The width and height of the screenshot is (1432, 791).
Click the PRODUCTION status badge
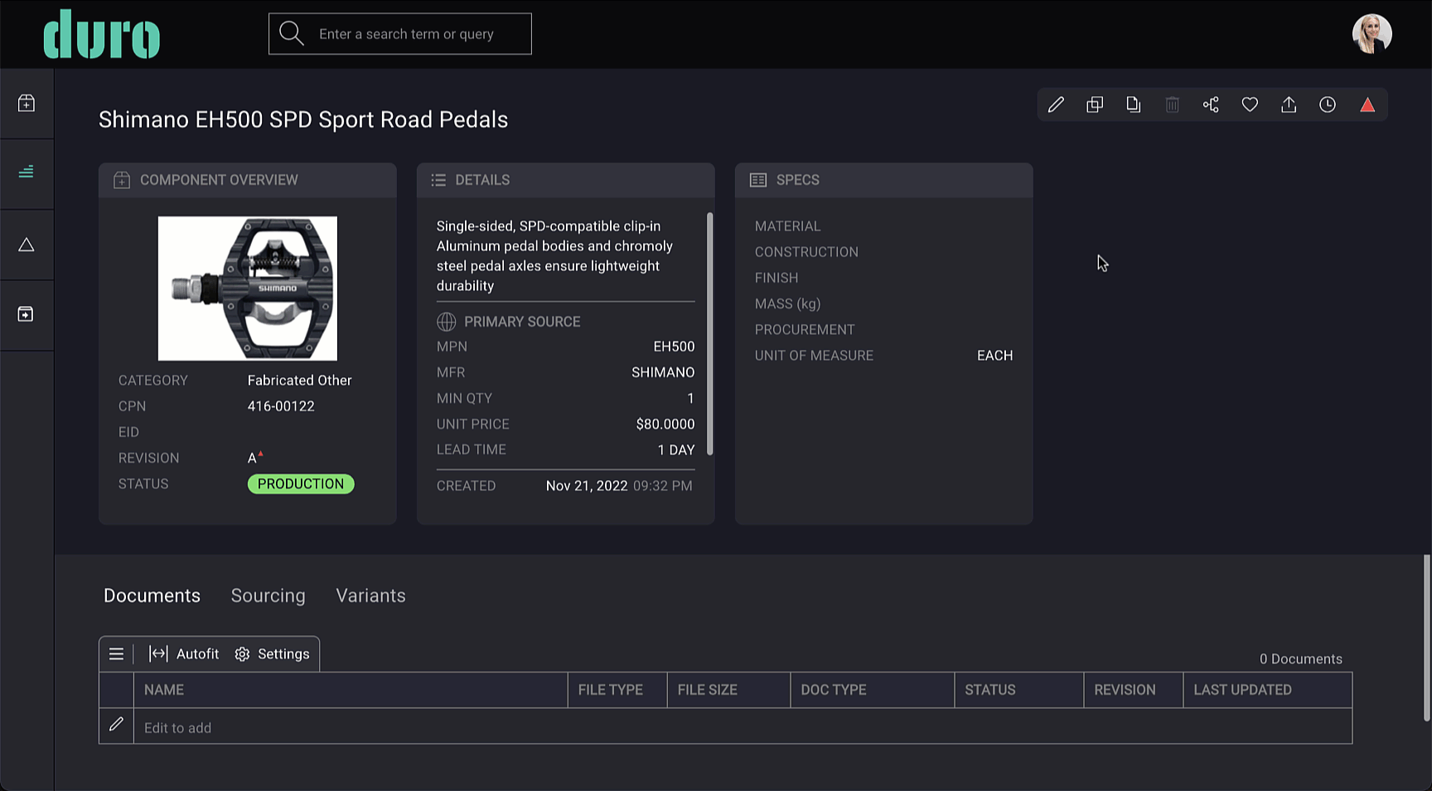(x=300, y=483)
